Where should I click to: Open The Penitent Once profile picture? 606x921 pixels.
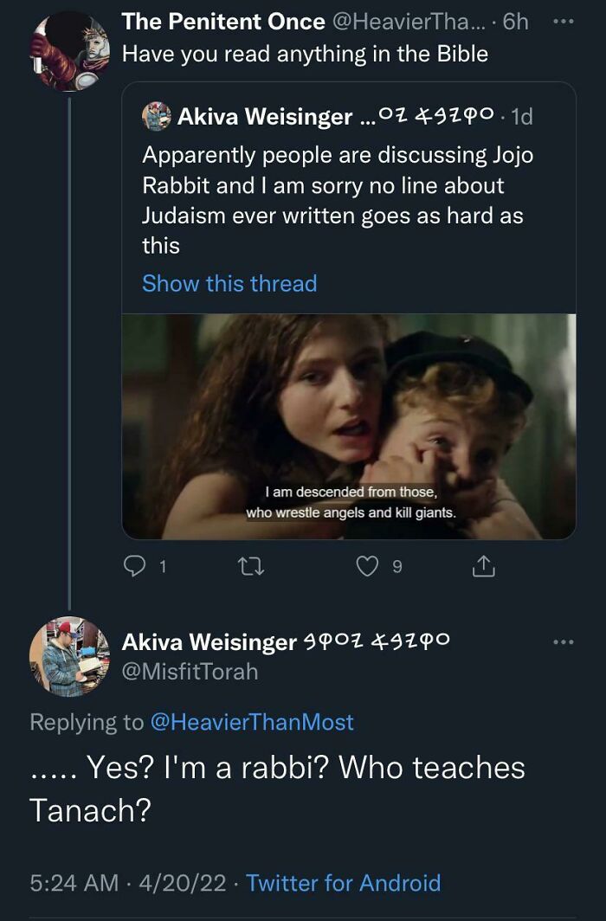[71, 49]
